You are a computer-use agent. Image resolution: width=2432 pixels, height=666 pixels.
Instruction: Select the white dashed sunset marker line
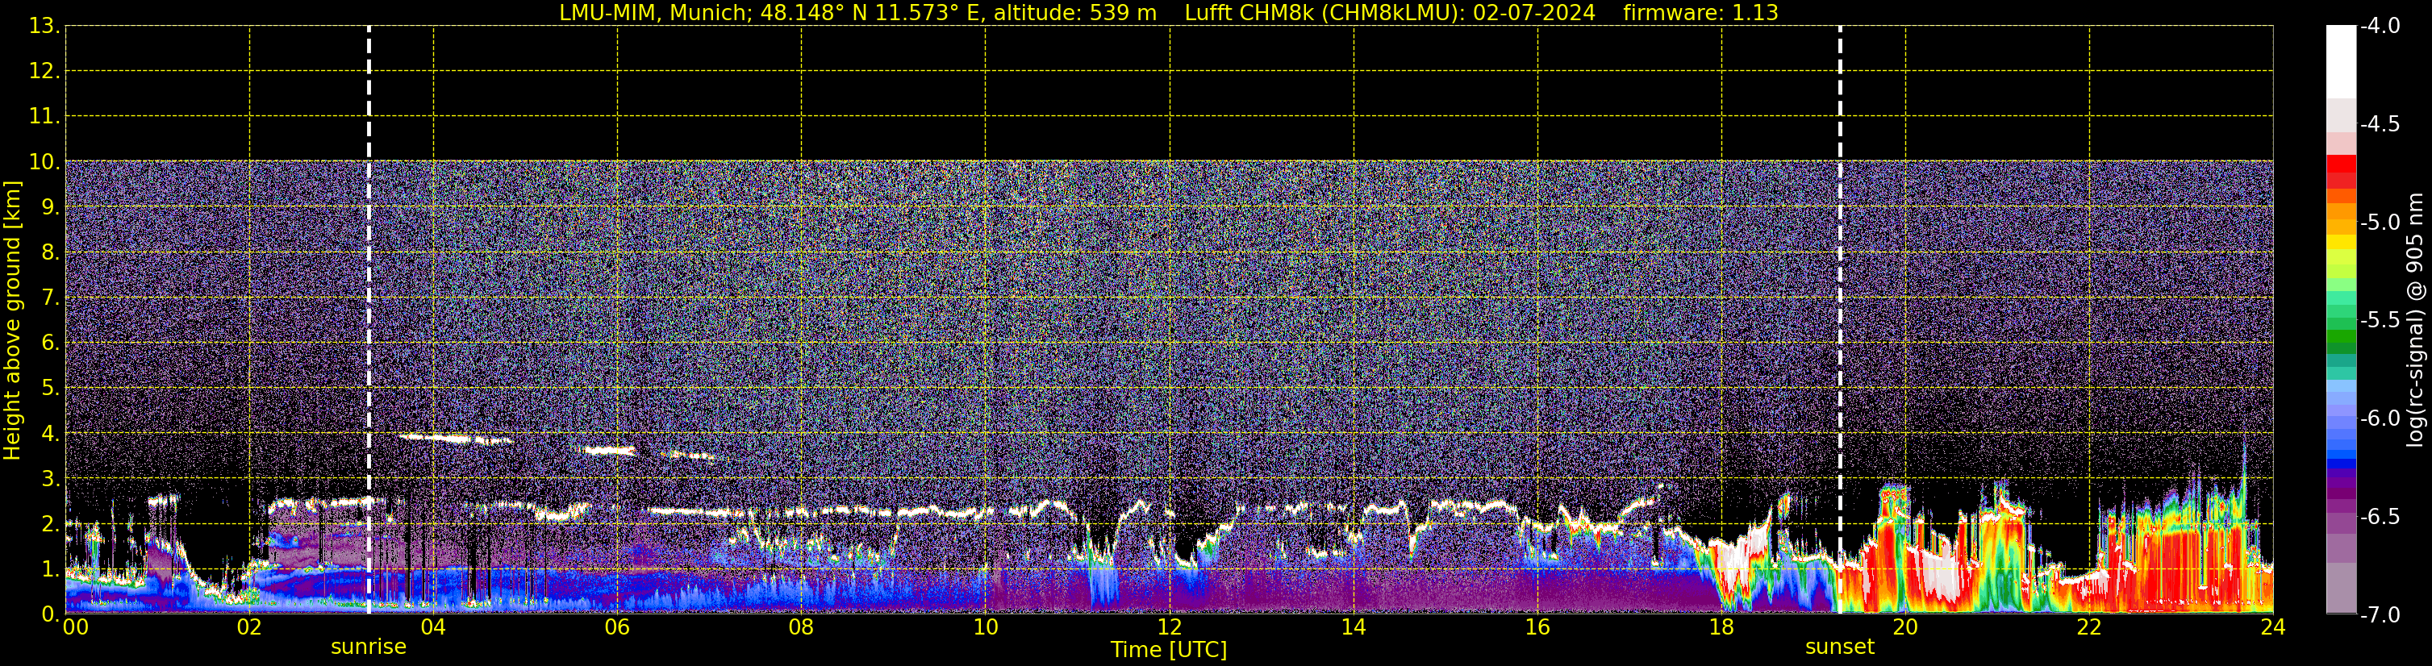pyautogui.click(x=1840, y=320)
